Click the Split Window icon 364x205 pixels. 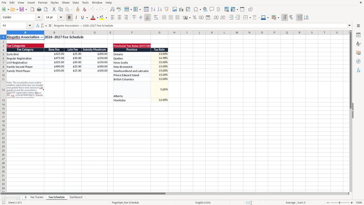[242, 9]
